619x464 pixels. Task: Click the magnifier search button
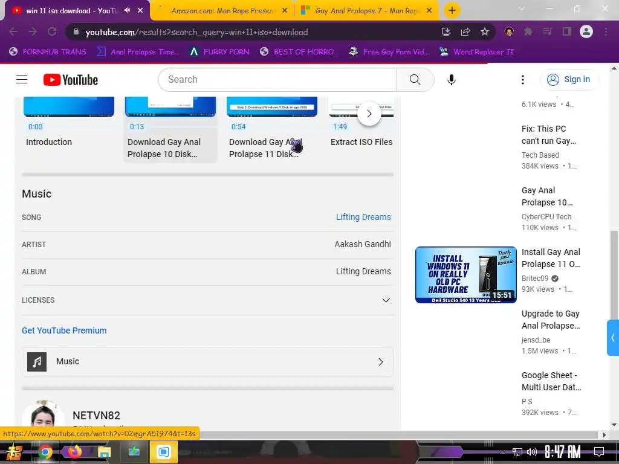coord(415,80)
